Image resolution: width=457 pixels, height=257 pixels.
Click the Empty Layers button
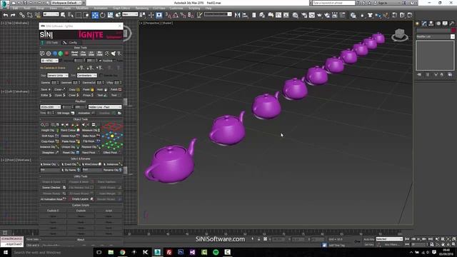[x=82, y=199]
